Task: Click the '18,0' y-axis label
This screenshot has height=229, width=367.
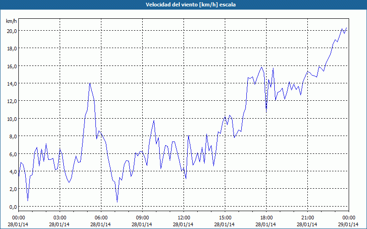Action: coord(11,49)
